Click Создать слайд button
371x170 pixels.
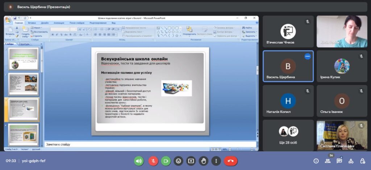[26, 32]
